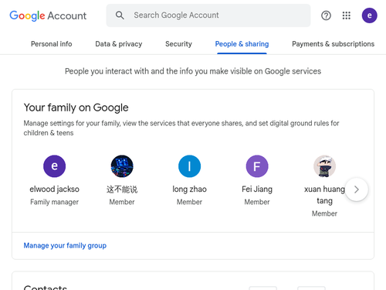Click elwood jackso's purple avatar
The image size is (386, 290).
(54, 166)
